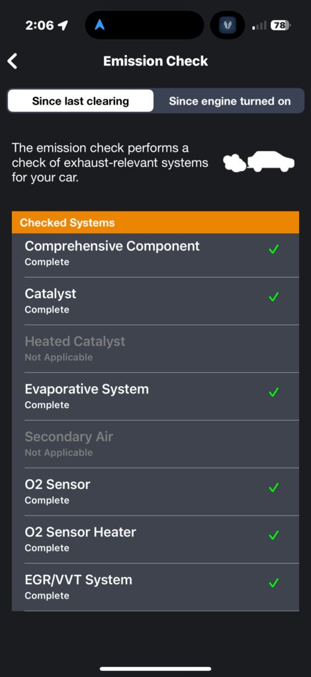Screen dimensions: 311x677
Task: Tap the battery indicator in status bar
Action: point(281,25)
